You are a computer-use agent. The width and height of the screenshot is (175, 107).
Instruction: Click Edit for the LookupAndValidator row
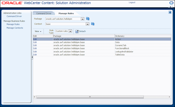(x=35, y=51)
